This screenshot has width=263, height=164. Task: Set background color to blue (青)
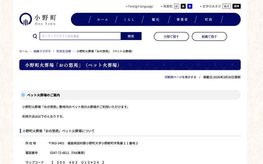(x=190, y=6)
